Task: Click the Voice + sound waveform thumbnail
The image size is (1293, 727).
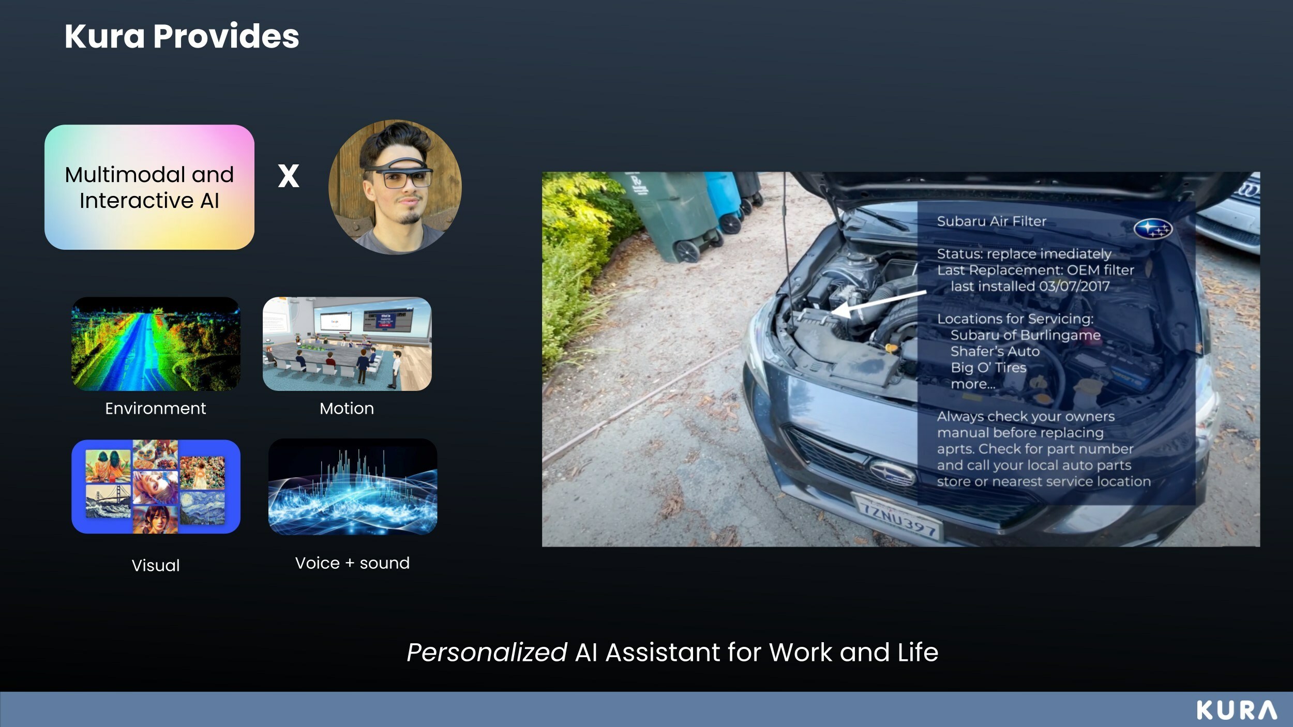Action: pos(353,487)
